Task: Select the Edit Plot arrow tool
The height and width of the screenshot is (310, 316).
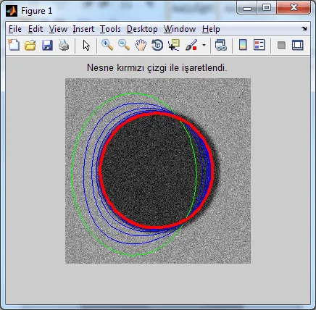Action: (86, 45)
